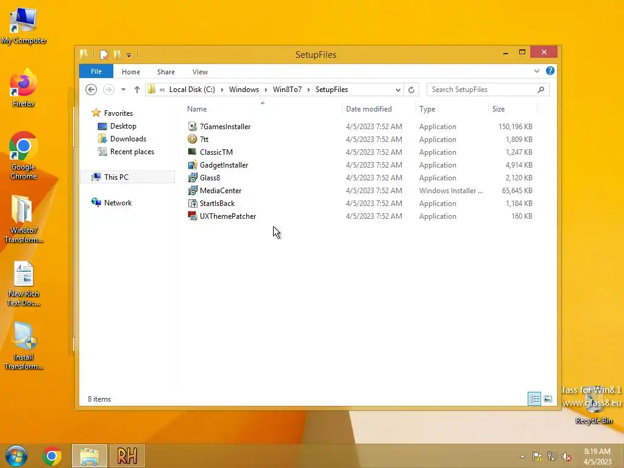Click the Glass8 installer icon
The image size is (624, 468).
tap(192, 177)
